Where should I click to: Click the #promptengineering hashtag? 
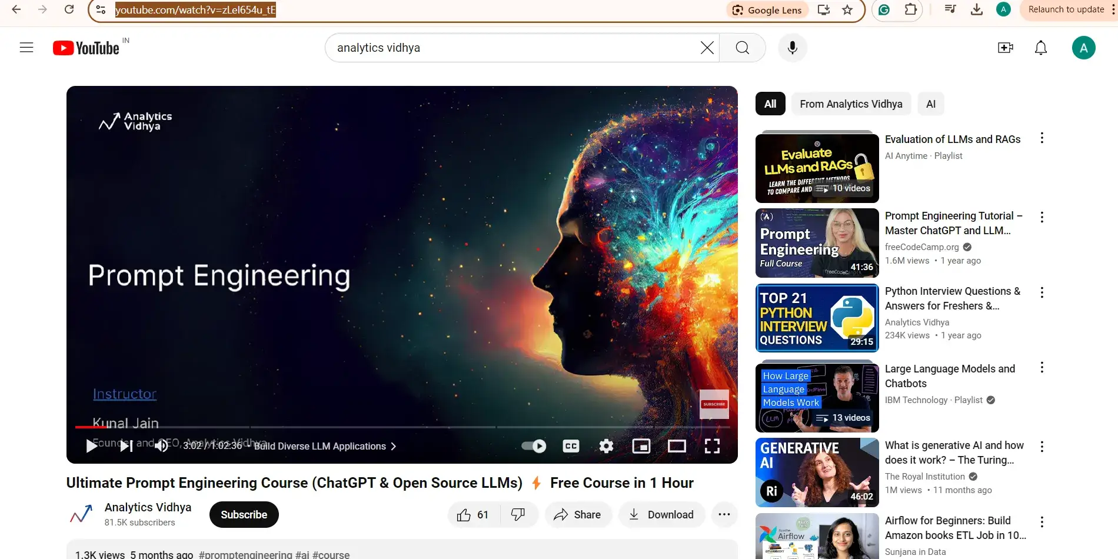245,555
